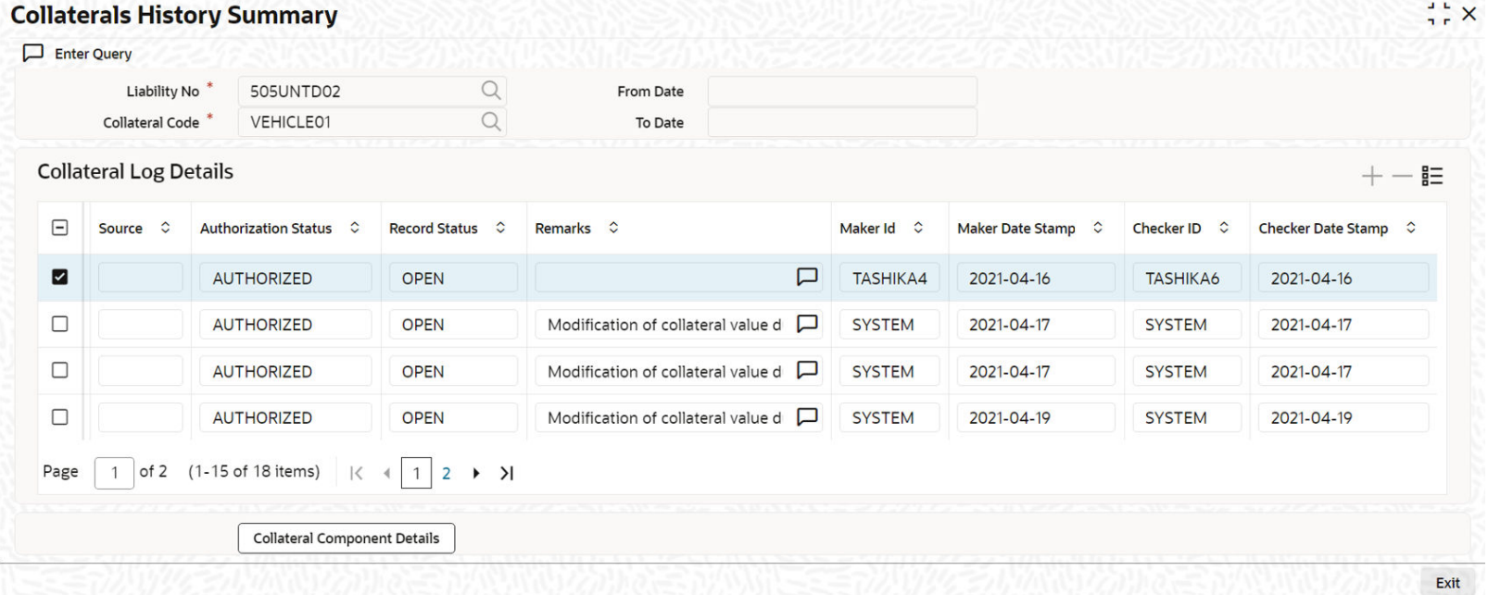Click the Exit button
This screenshot has height=595, width=1488.
[x=1447, y=582]
